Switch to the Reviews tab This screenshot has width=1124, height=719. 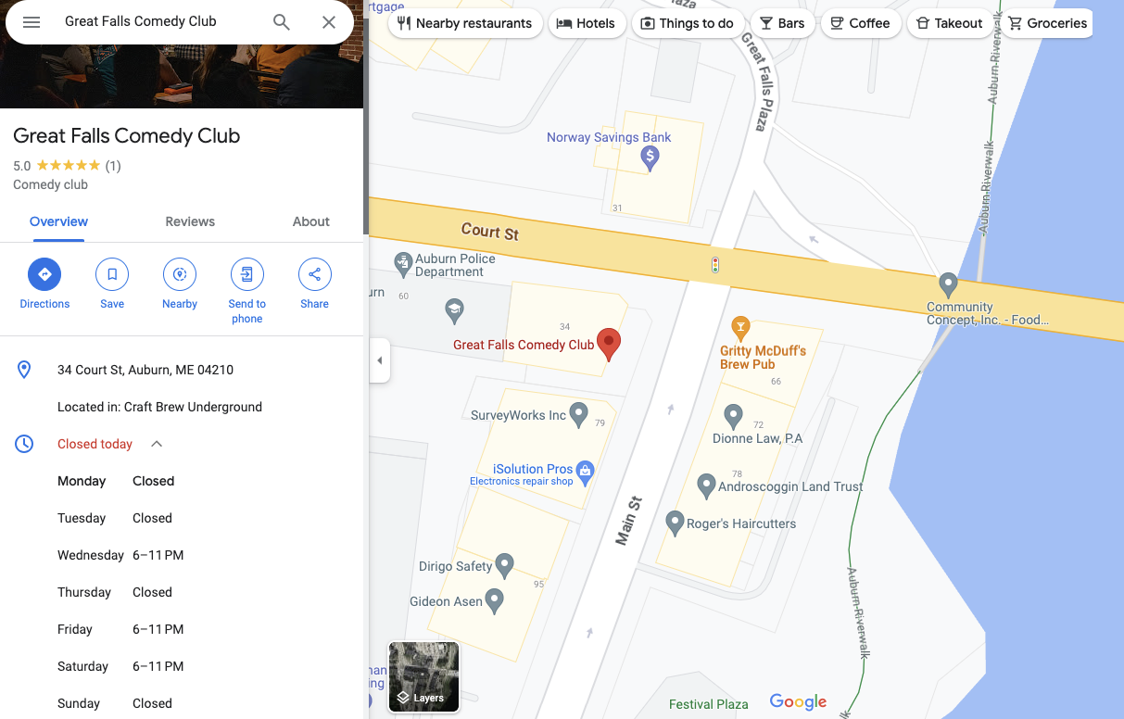click(190, 221)
